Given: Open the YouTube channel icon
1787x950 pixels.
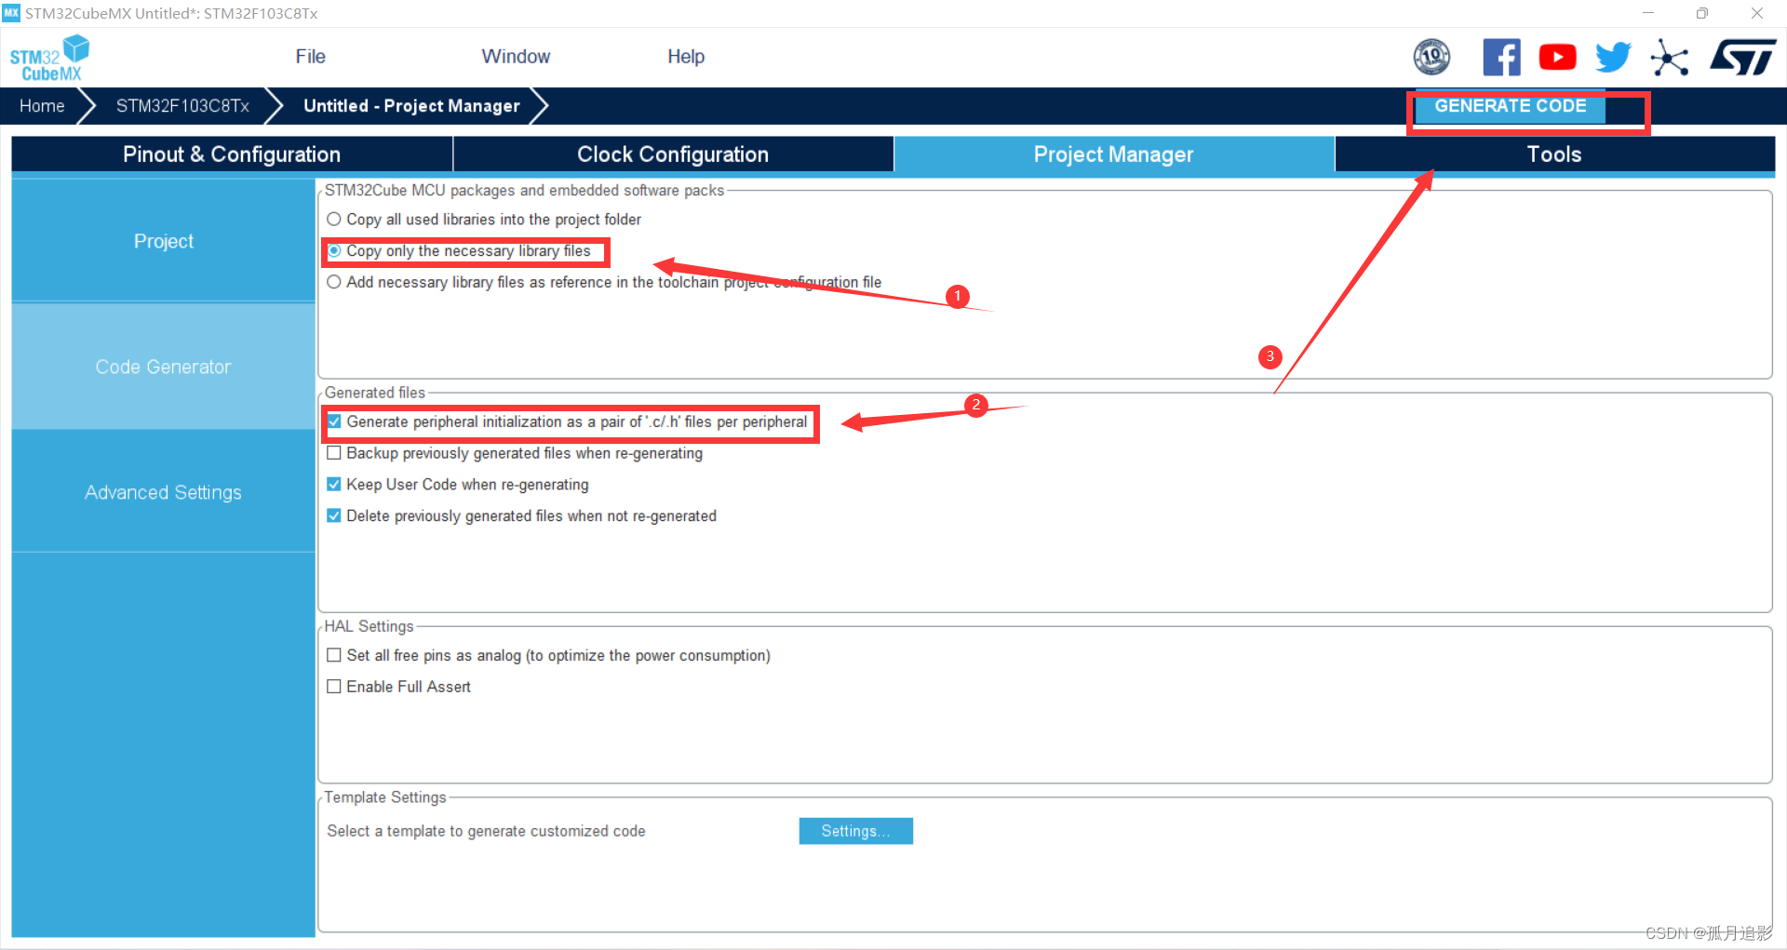Looking at the screenshot, I should pos(1557,58).
